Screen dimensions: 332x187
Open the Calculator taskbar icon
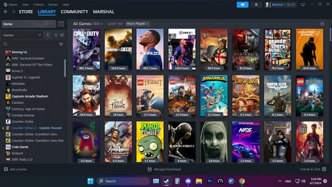coord(177,181)
